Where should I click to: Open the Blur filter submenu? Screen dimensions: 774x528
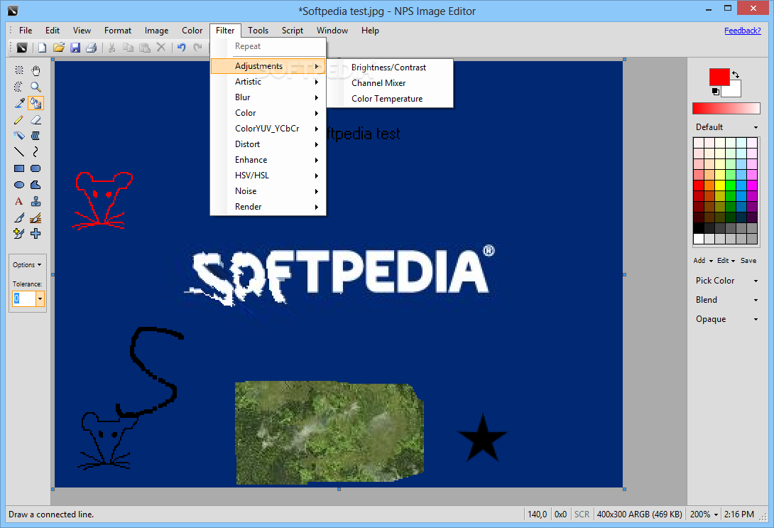pyautogui.click(x=268, y=97)
